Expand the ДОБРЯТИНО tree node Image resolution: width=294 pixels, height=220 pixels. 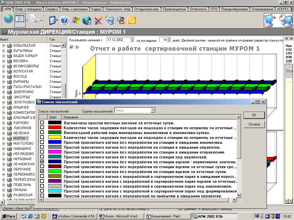(x=3, y=92)
